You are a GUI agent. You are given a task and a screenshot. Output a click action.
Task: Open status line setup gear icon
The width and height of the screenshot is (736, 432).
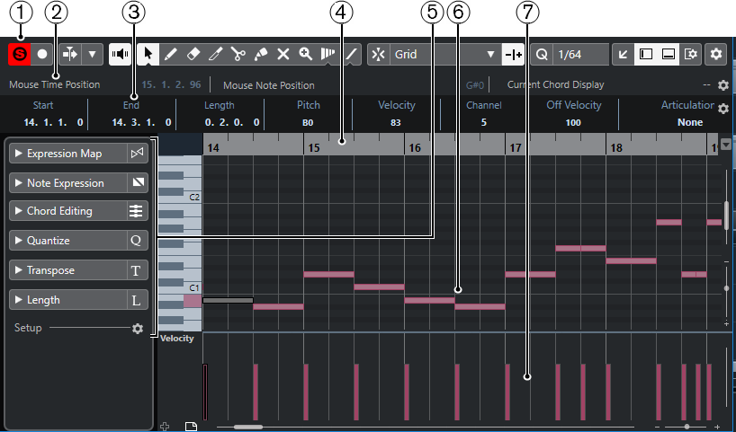click(x=723, y=85)
